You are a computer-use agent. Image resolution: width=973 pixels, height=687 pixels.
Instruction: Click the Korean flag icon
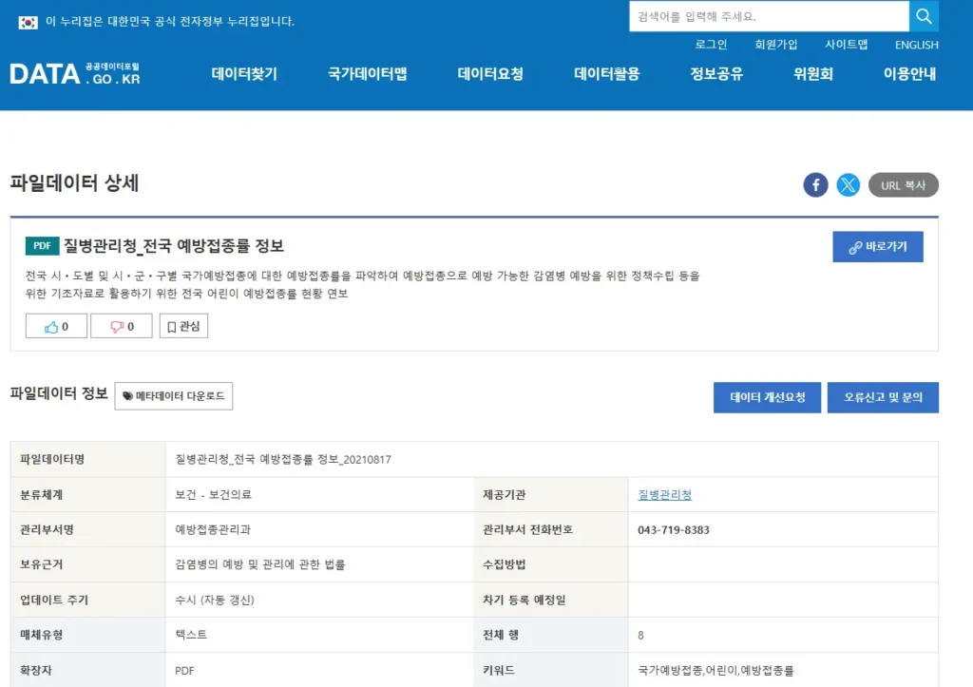(28, 23)
